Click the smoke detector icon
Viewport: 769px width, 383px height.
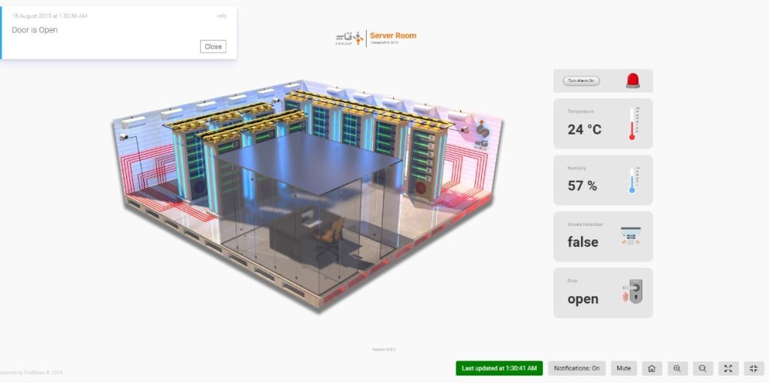tap(631, 237)
